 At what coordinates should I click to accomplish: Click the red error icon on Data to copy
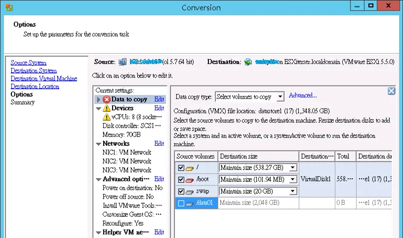(x=107, y=99)
